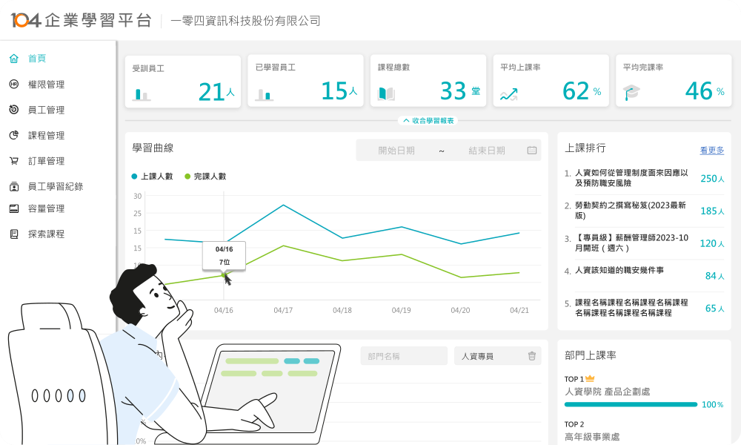This screenshot has height=445, width=741.
Task: Click 04/21 axis label
Action: pyautogui.click(x=519, y=310)
